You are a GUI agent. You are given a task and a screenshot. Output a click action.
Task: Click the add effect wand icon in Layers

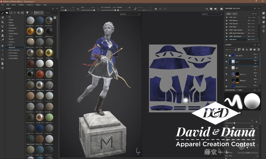(235, 50)
